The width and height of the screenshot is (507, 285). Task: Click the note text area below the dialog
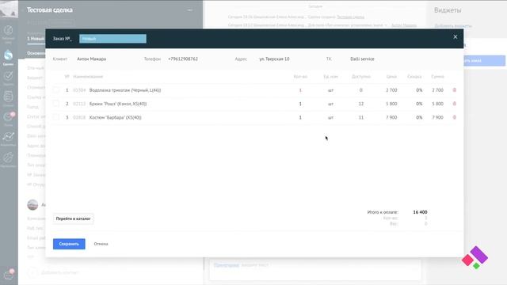click(x=315, y=271)
